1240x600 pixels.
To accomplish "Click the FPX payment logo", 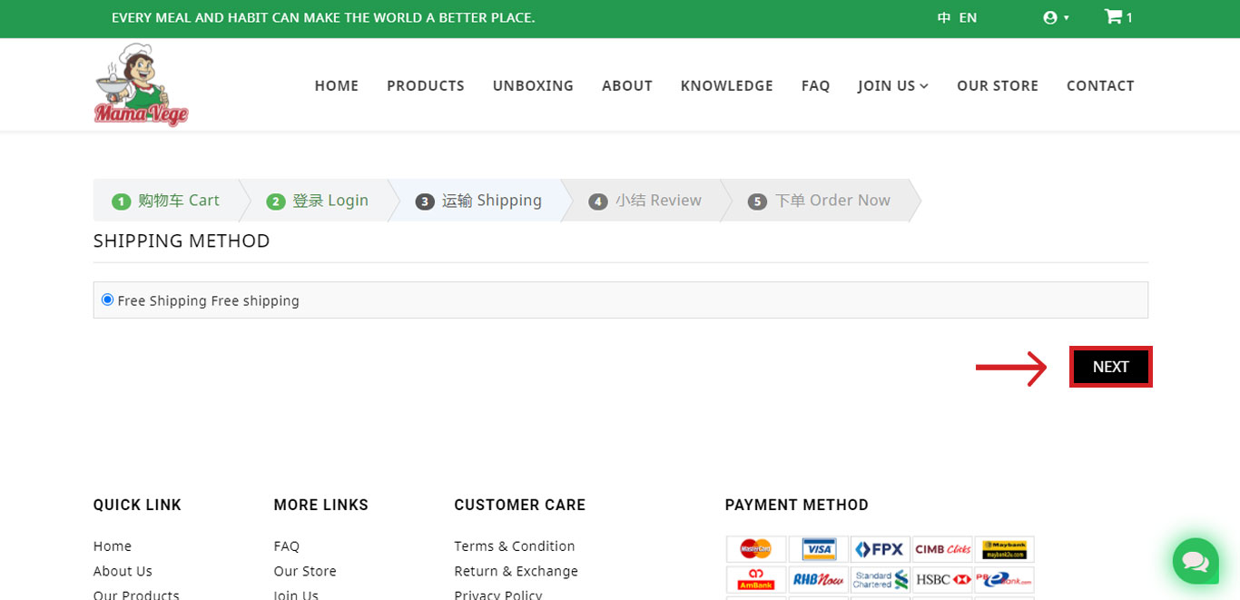I will (880, 549).
